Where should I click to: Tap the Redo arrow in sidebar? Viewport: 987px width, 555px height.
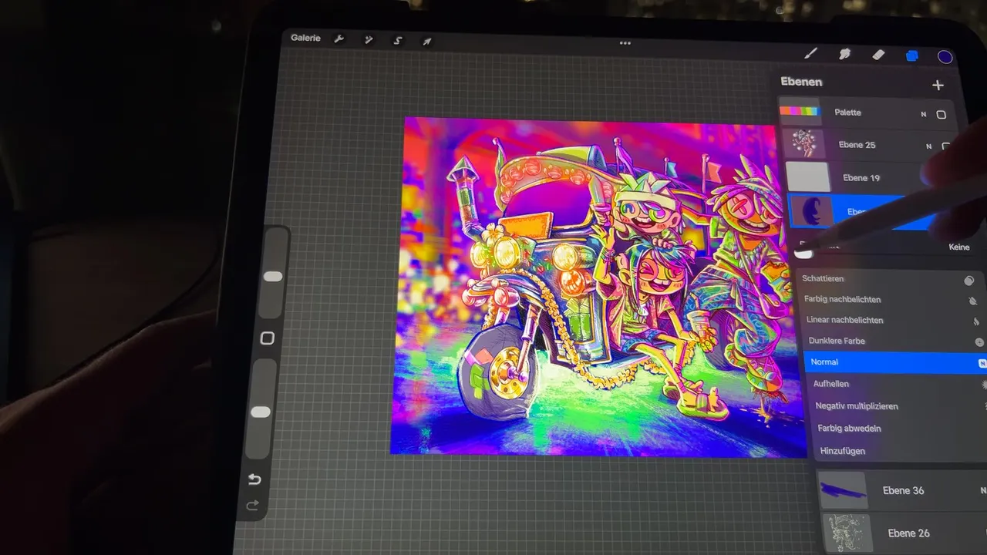pos(252,506)
